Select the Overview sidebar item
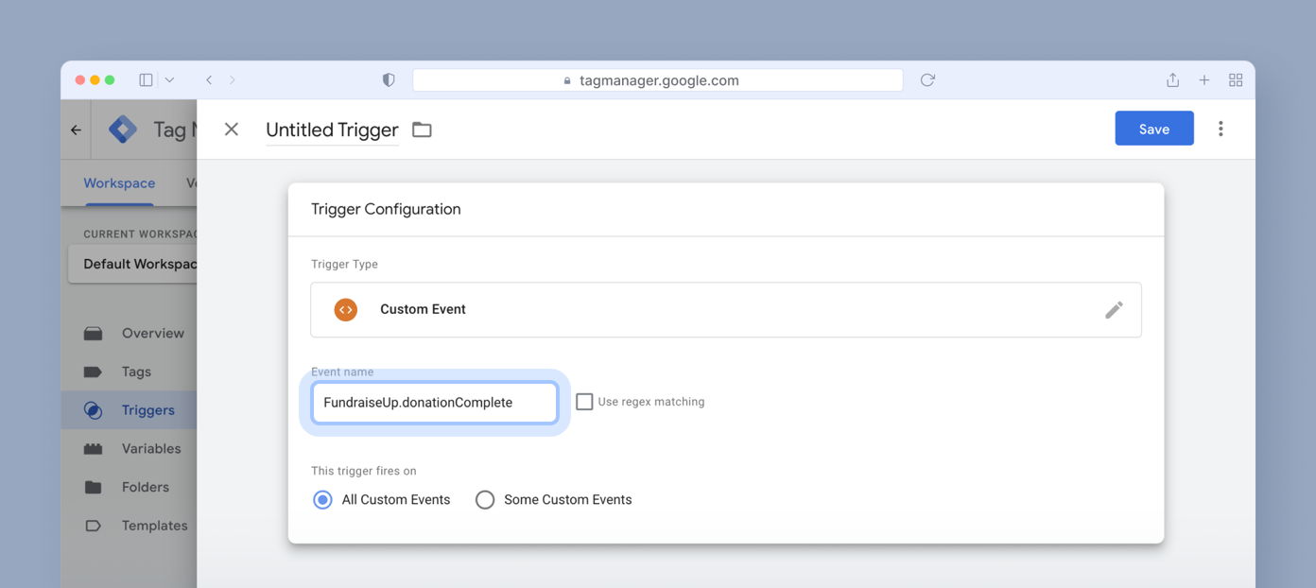 coord(151,332)
